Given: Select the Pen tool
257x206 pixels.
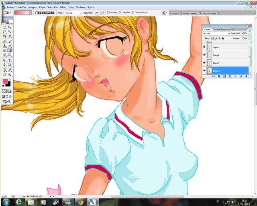Looking at the screenshot, I should (4, 65).
